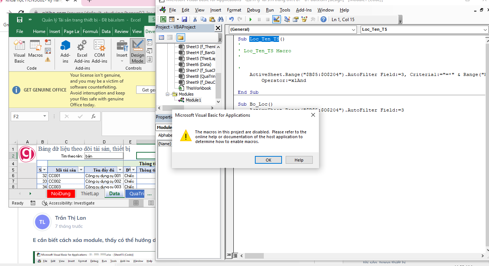The image size is (489, 266).
Task: Toggle Use Relative References in the Code group
Action: coord(48,51)
